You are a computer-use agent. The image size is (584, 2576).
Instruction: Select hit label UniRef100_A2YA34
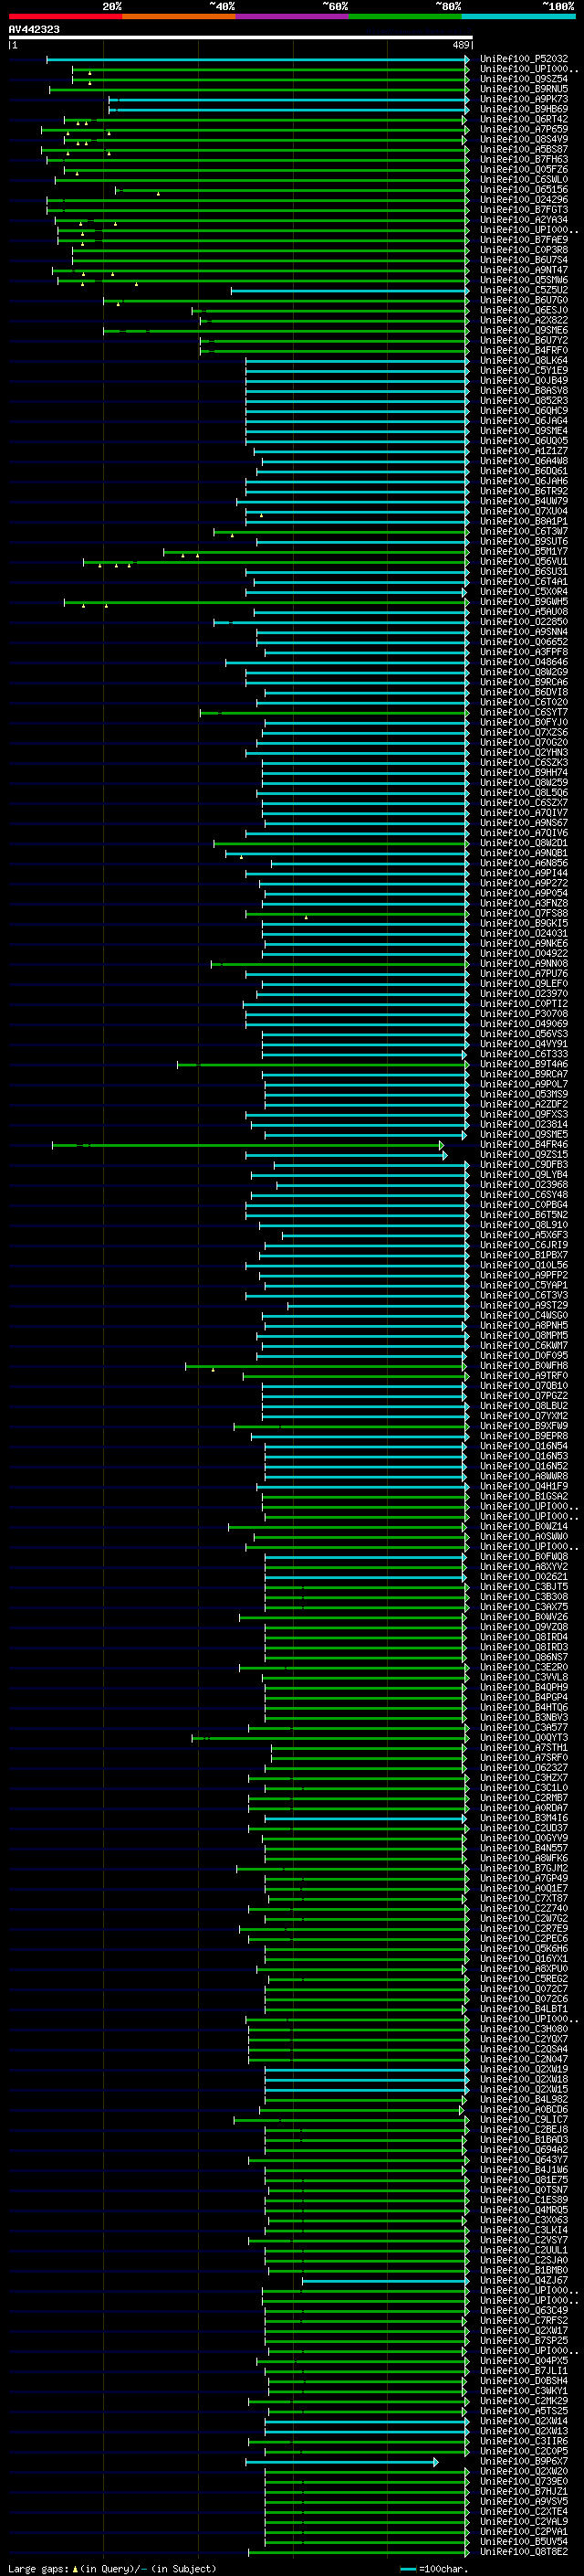coord(524,220)
